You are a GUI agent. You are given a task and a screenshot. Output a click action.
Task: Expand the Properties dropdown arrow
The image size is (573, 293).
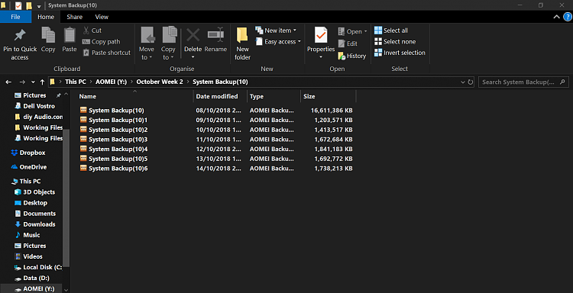tap(321, 57)
